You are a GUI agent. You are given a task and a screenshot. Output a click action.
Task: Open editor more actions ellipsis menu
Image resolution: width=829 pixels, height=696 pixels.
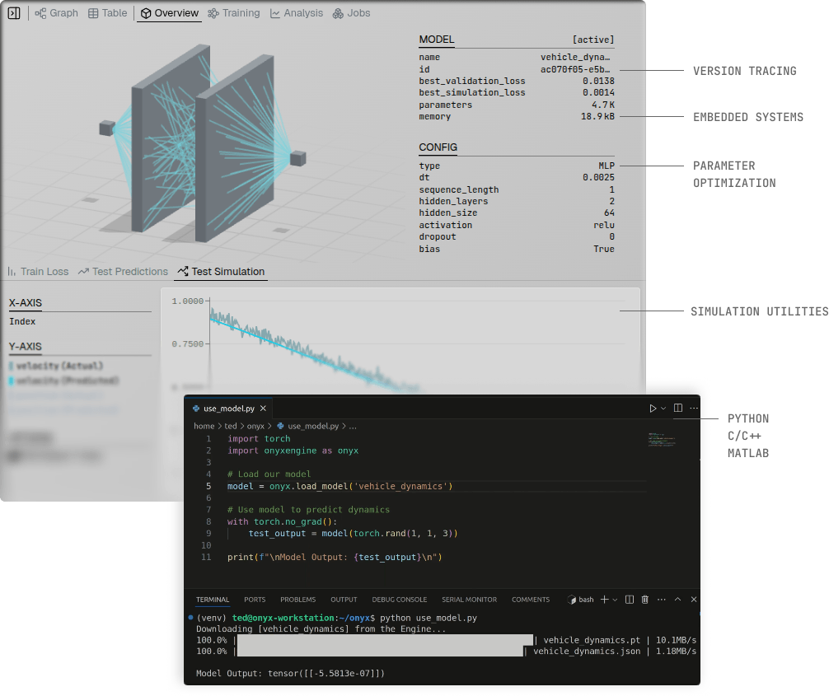pyautogui.click(x=694, y=408)
